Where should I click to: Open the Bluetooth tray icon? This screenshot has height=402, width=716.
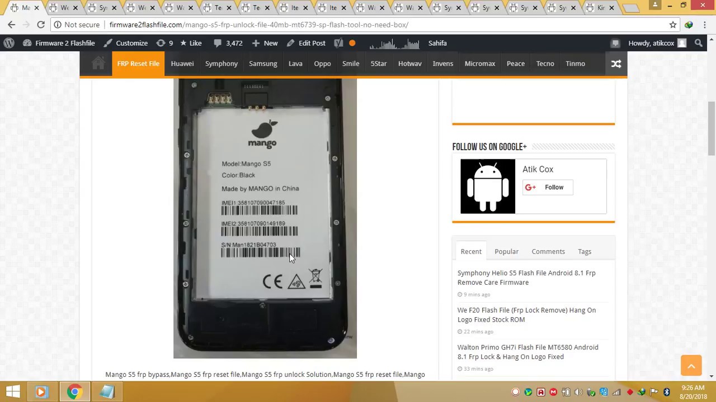tap(666, 392)
